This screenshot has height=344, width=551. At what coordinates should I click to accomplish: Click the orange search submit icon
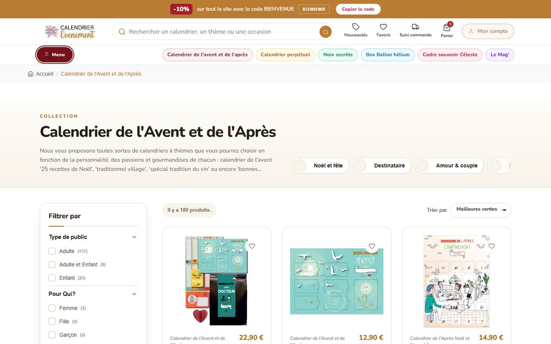(326, 32)
